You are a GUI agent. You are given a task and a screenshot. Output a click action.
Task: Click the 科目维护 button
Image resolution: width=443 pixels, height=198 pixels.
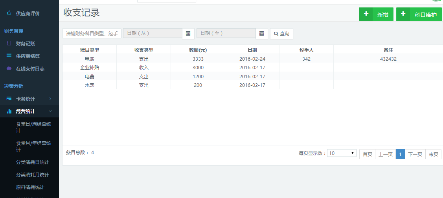coord(419,14)
